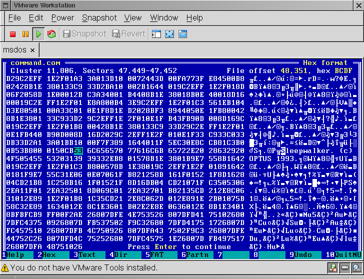Close the msdos tab with x

click(32, 50)
